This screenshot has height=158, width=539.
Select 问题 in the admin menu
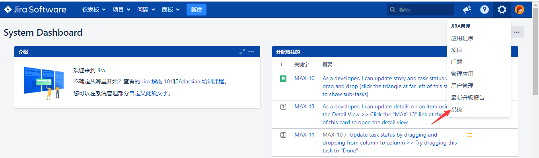click(x=479, y=62)
